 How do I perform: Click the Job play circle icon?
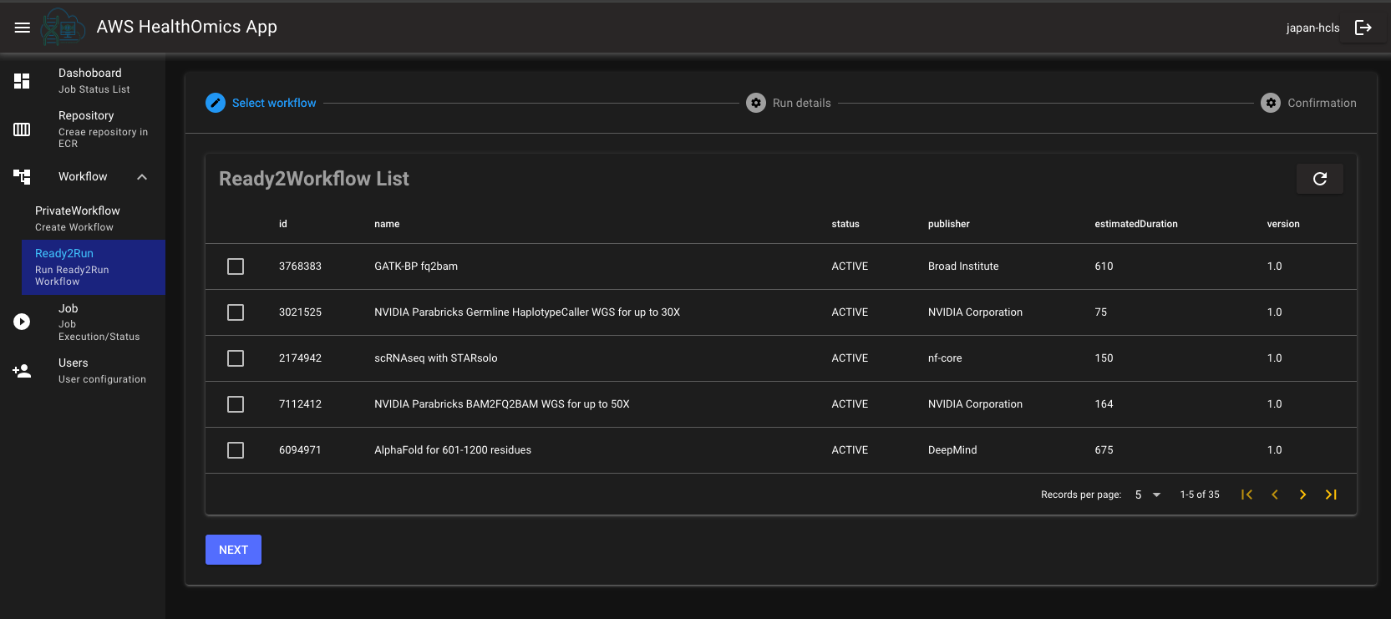22,322
